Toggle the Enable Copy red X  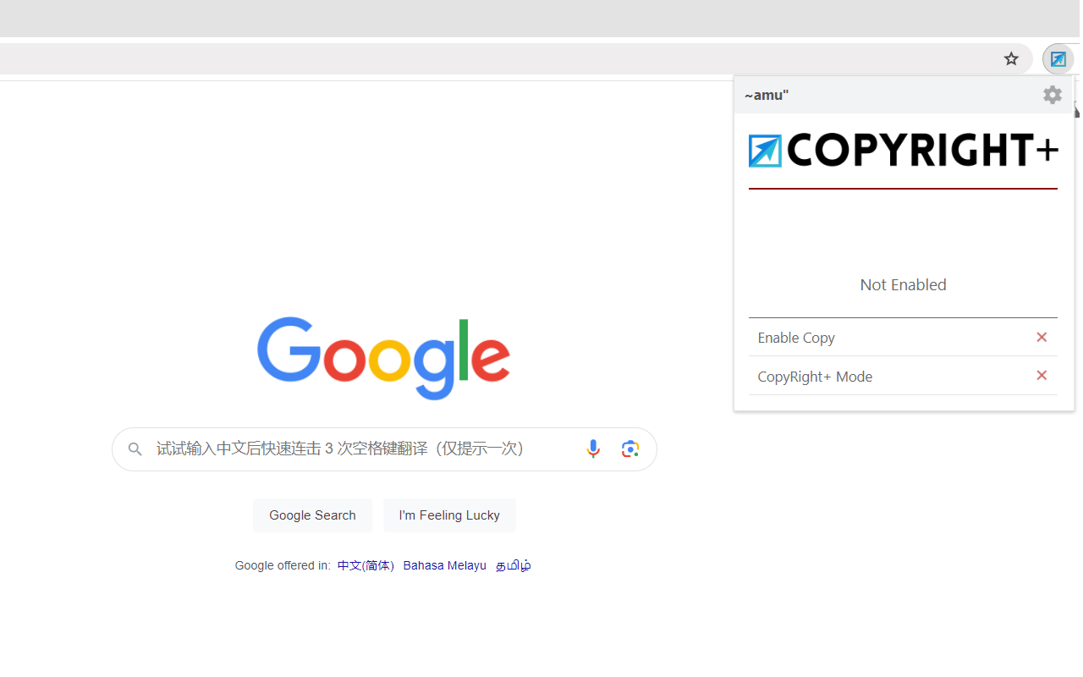[1042, 337]
